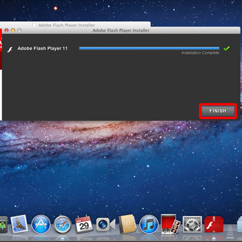Launch Safari from the Dock
The width and height of the screenshot is (242, 242).
tap(62, 225)
